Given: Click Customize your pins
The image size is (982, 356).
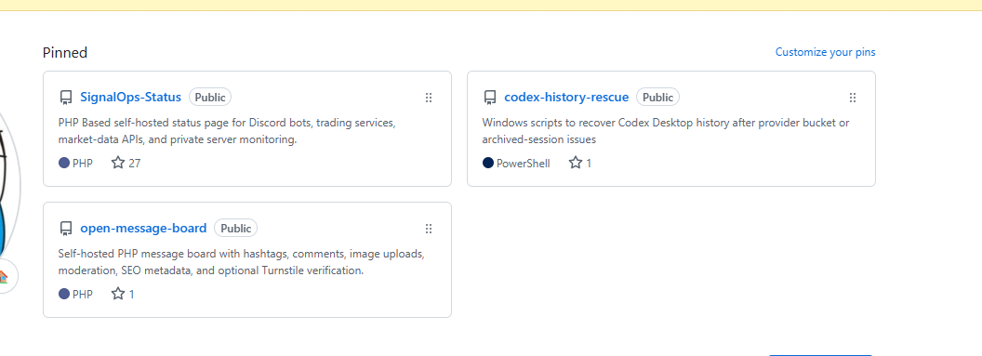Looking at the screenshot, I should point(826,52).
